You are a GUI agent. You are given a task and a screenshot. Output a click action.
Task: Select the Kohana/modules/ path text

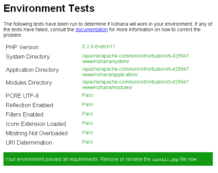[107, 87]
